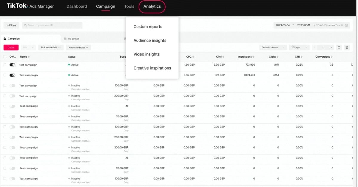This screenshot has width=358, height=187.
Task: Check the third Test campaign row checkbox
Action: point(4,86)
